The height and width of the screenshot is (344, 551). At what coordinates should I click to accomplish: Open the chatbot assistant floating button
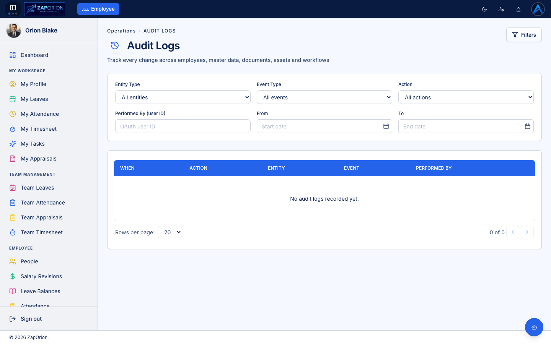coord(534,327)
